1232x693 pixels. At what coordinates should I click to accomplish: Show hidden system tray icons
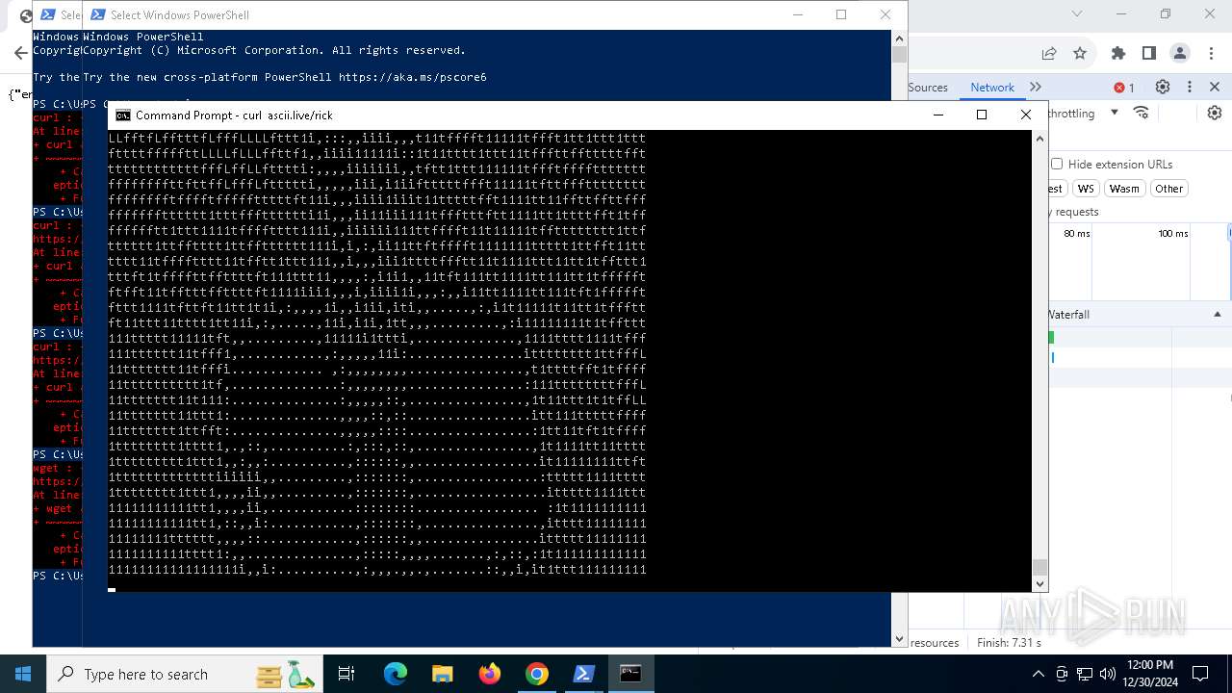1038,674
